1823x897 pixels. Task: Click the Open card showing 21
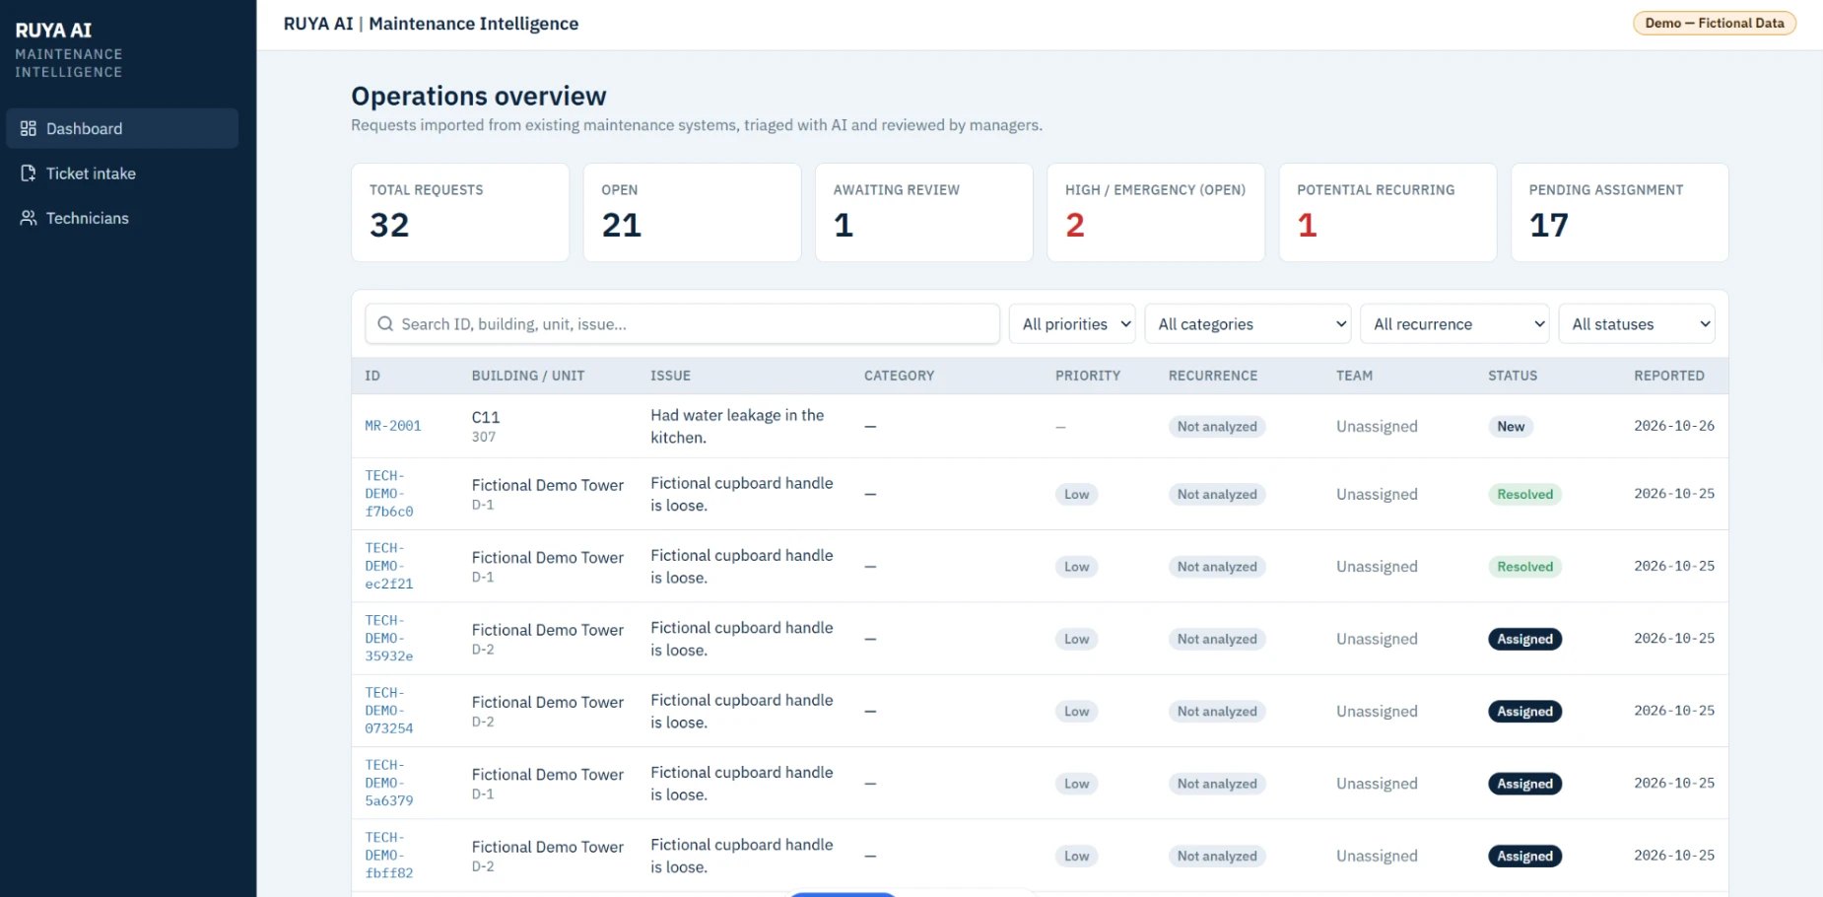[692, 213]
